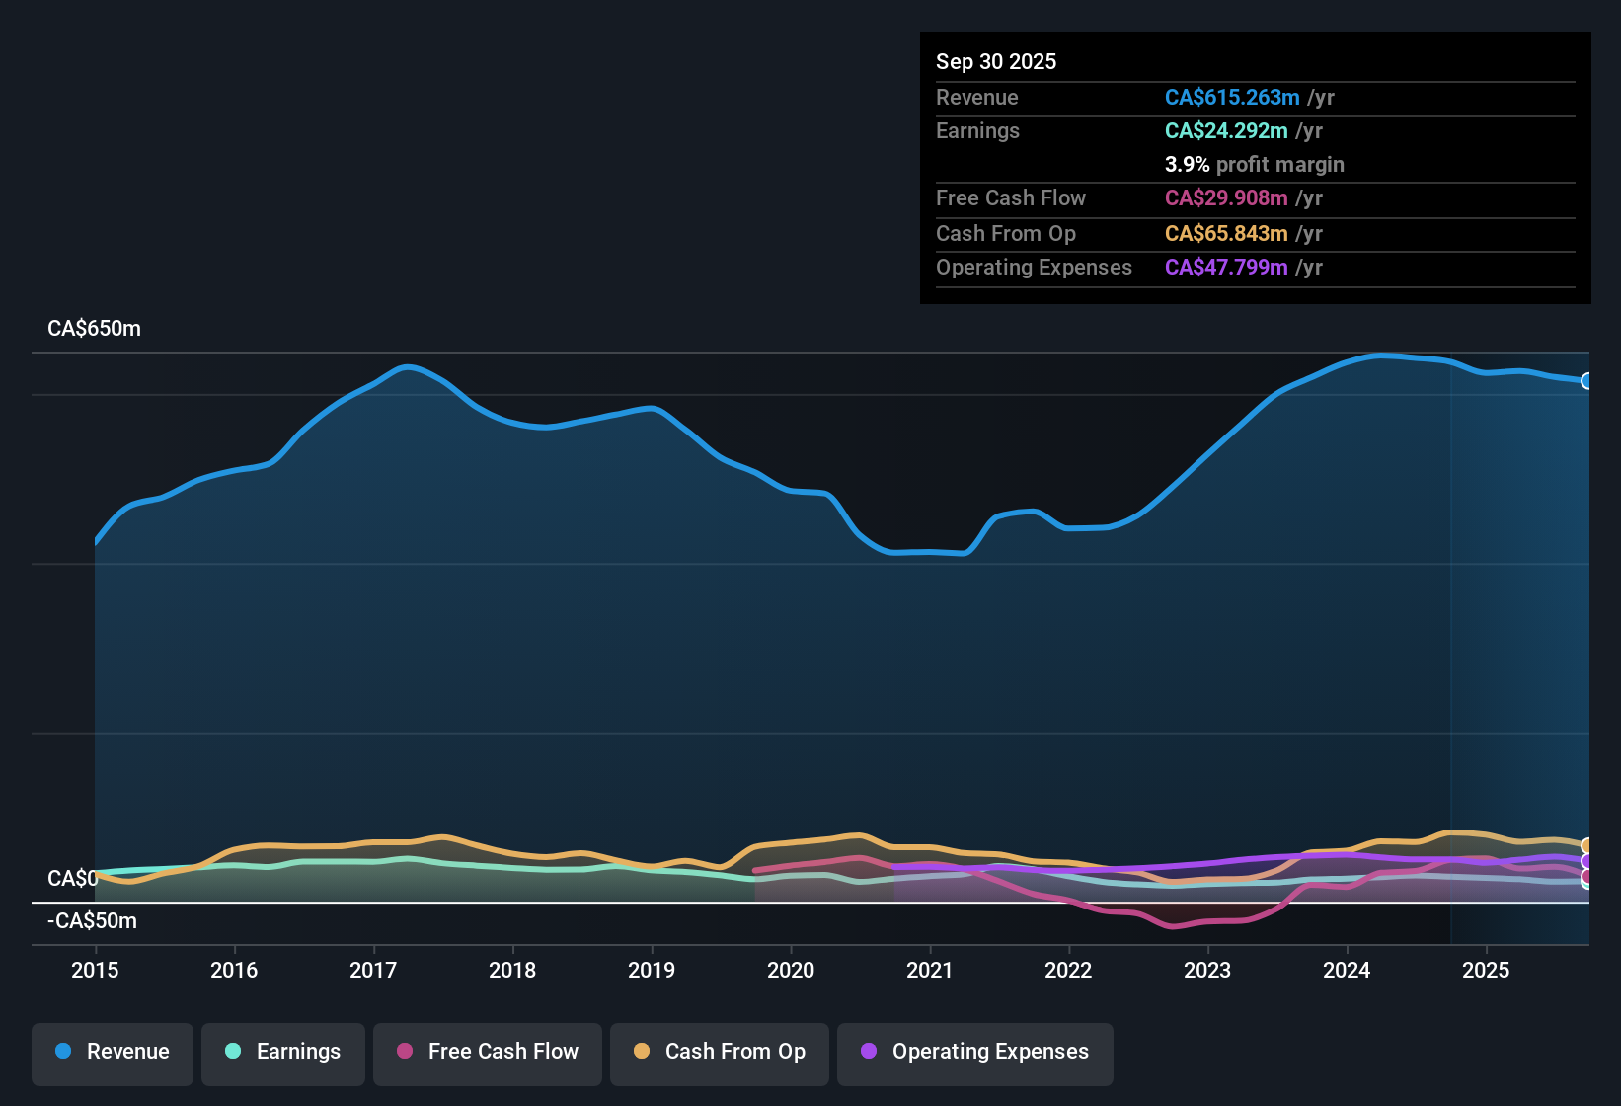Select the orange Cash From Op legend dot
This screenshot has height=1106, width=1621.
click(x=642, y=1052)
